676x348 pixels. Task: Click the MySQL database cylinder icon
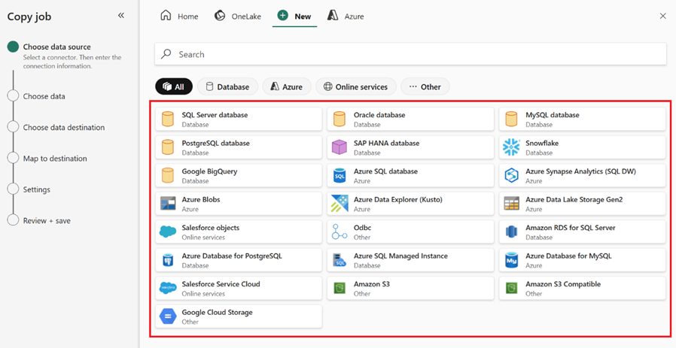tap(511, 120)
